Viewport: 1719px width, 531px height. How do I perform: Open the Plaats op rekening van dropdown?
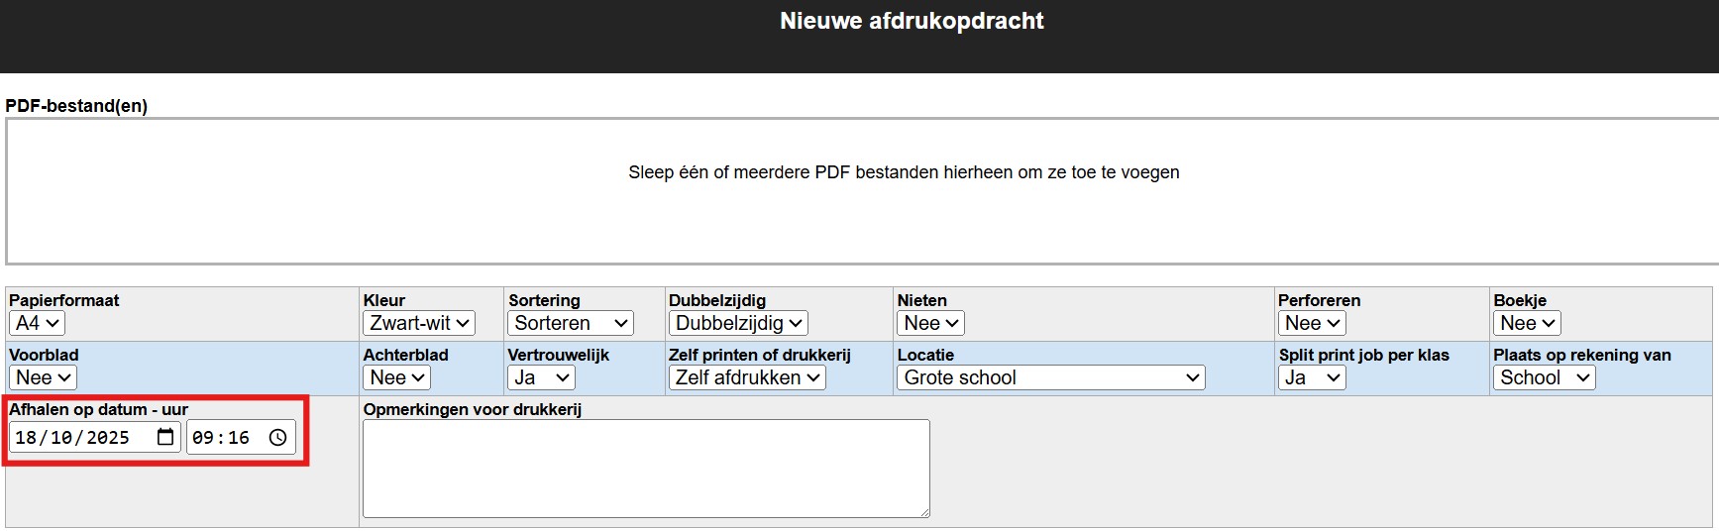pyautogui.click(x=1544, y=377)
